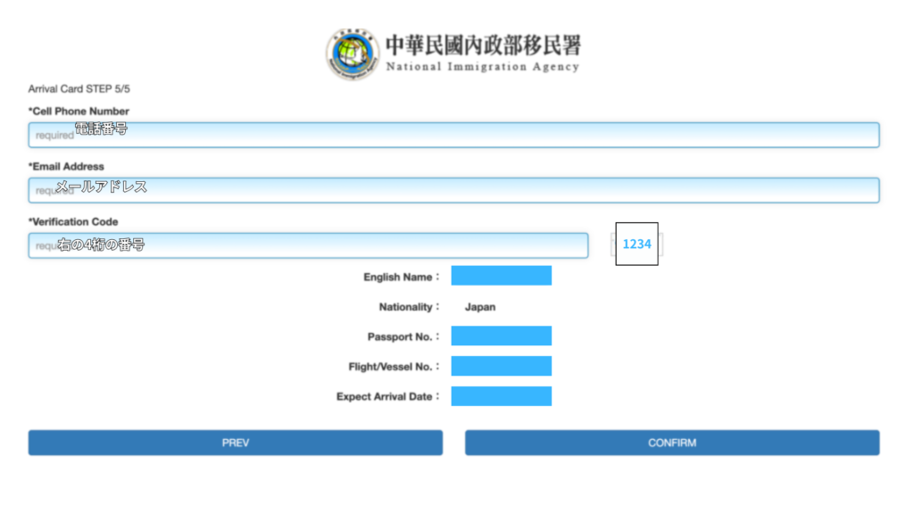This screenshot has height=514, width=914.
Task: Click the *Verification Code label
Action: [73, 222]
